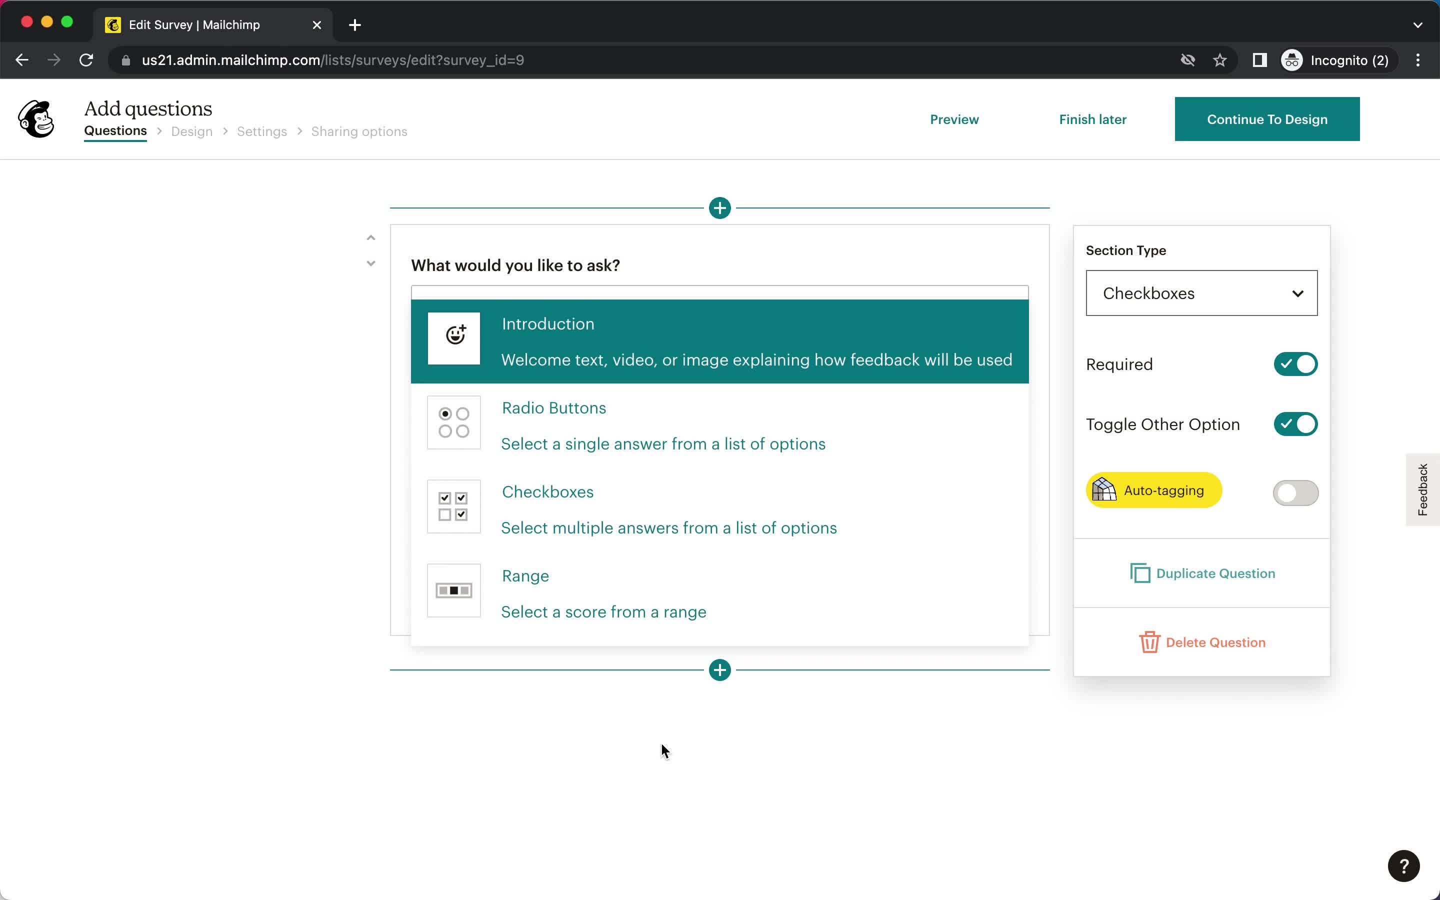Move the question down with the down arrow
1440x900 pixels.
pos(370,263)
